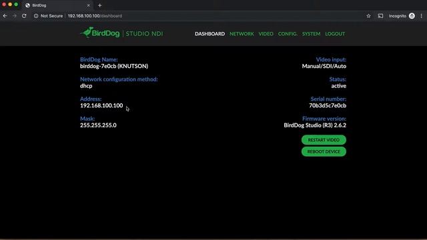This screenshot has width=427, height=240.
Task: Click the dhcp configuration value
Action: [86, 86]
